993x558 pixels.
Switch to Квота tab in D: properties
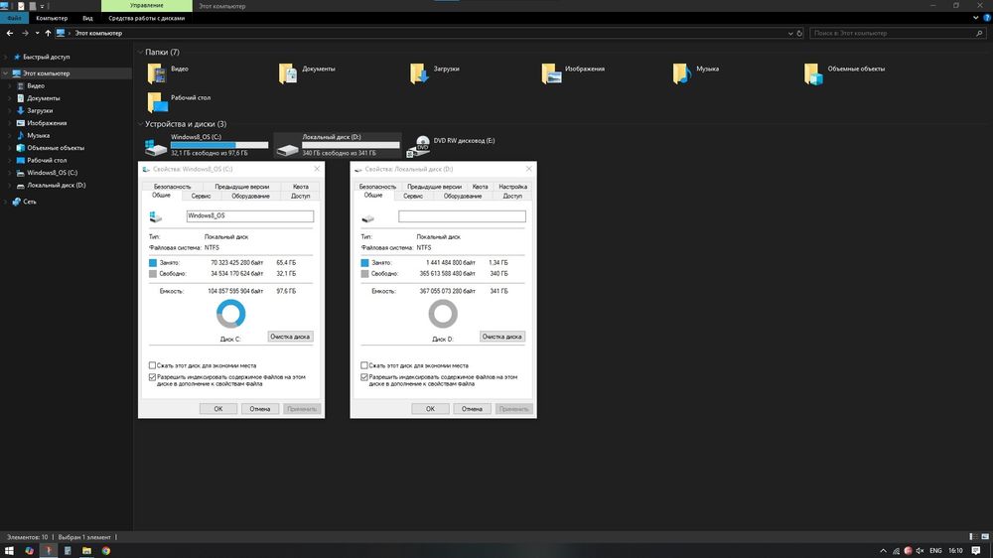(480, 187)
